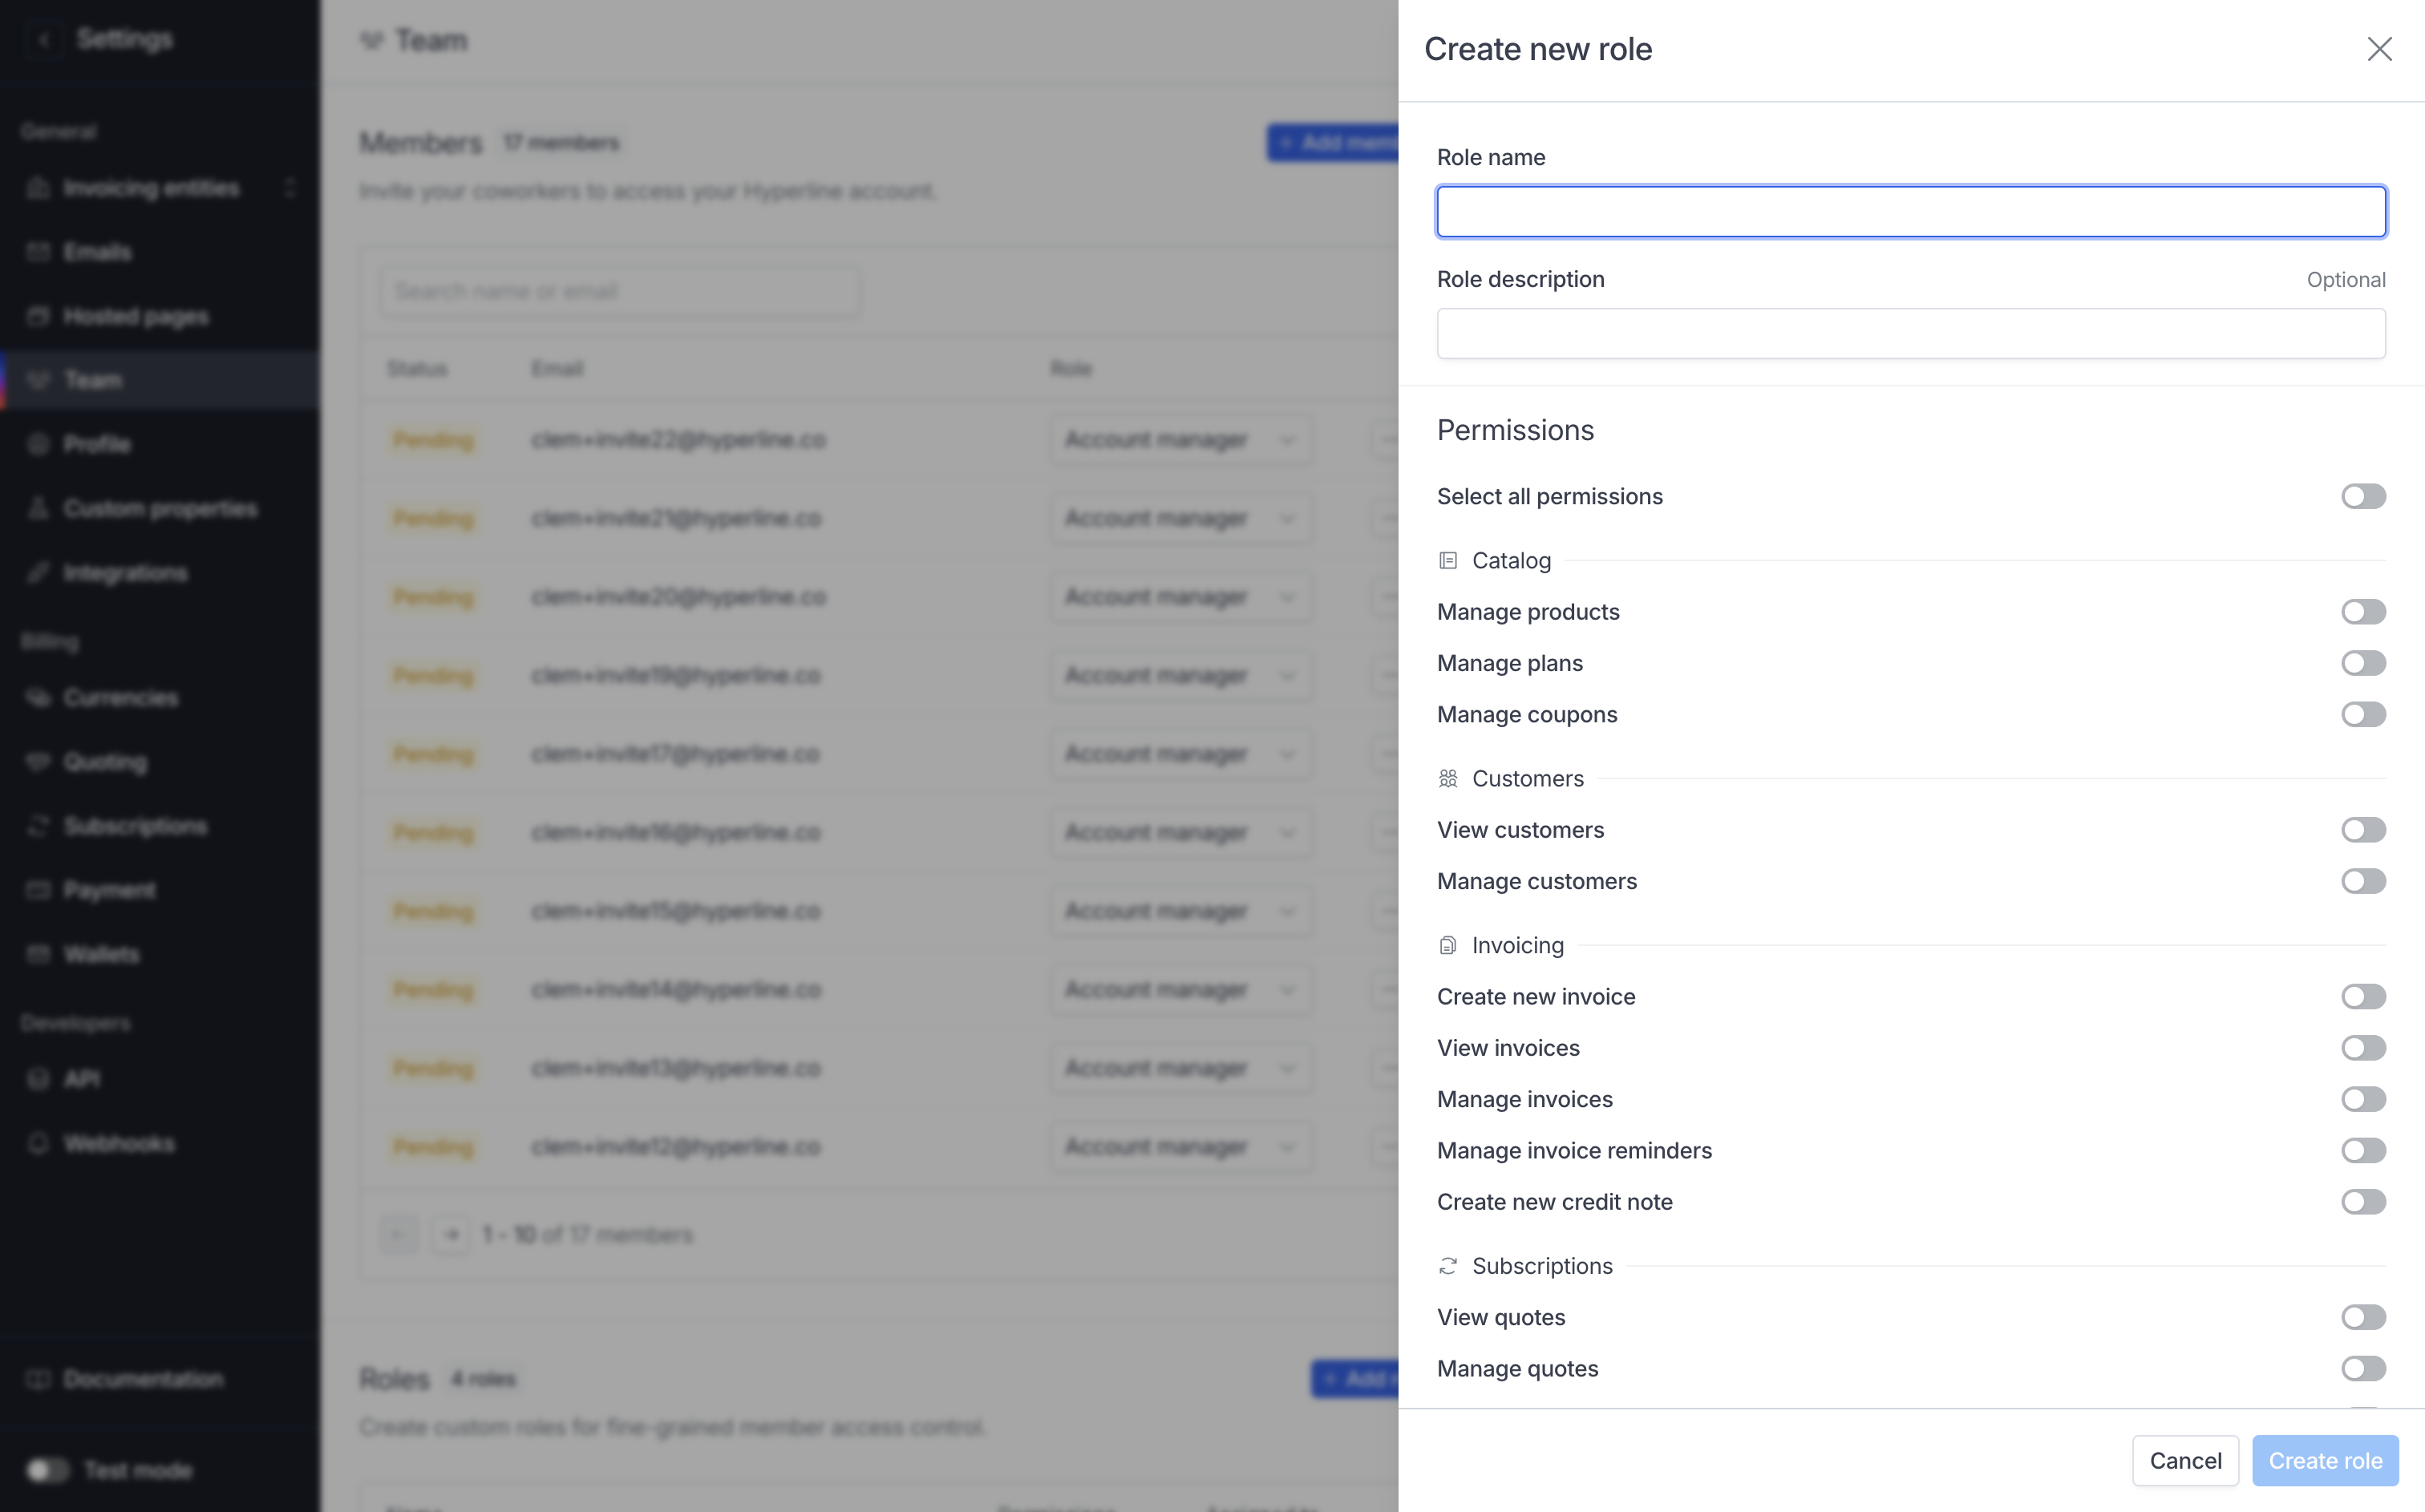Screen dimensions: 2425x1512
Task: Open role dropdown for clem+invite22 member
Action: (1180, 440)
